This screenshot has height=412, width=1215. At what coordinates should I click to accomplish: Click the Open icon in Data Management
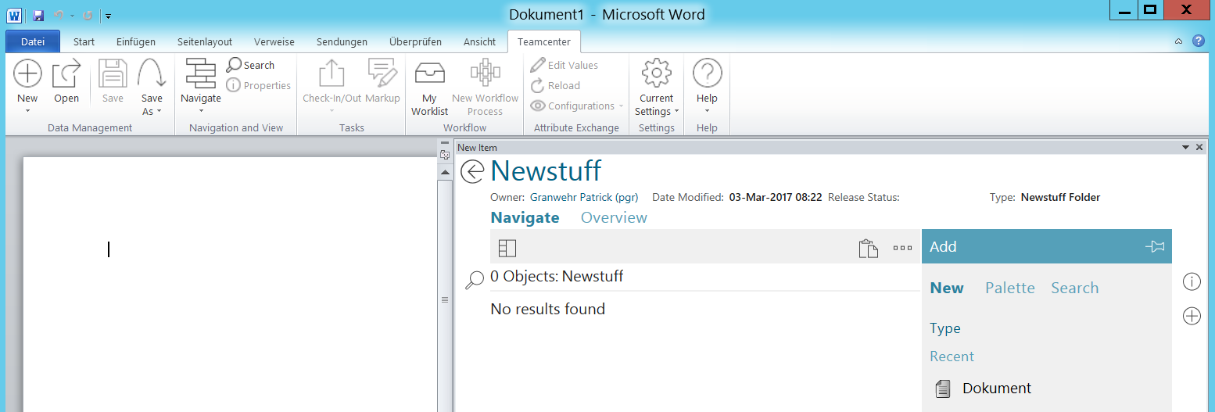tap(66, 74)
